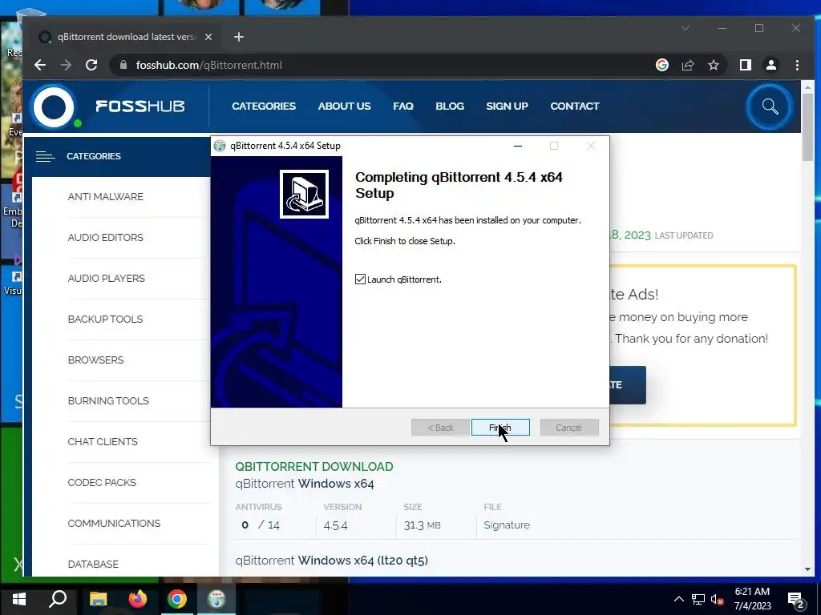Download qBittorrent Windows x64 (lt20 qt5)
Image resolution: width=821 pixels, height=615 pixels.
(331, 560)
